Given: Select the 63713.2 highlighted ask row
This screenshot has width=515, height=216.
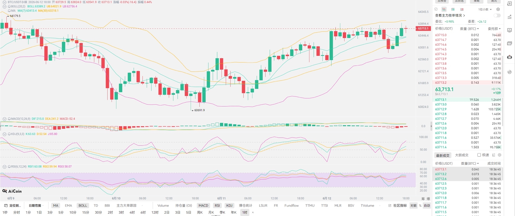Looking at the screenshot, I should [x=468, y=83].
